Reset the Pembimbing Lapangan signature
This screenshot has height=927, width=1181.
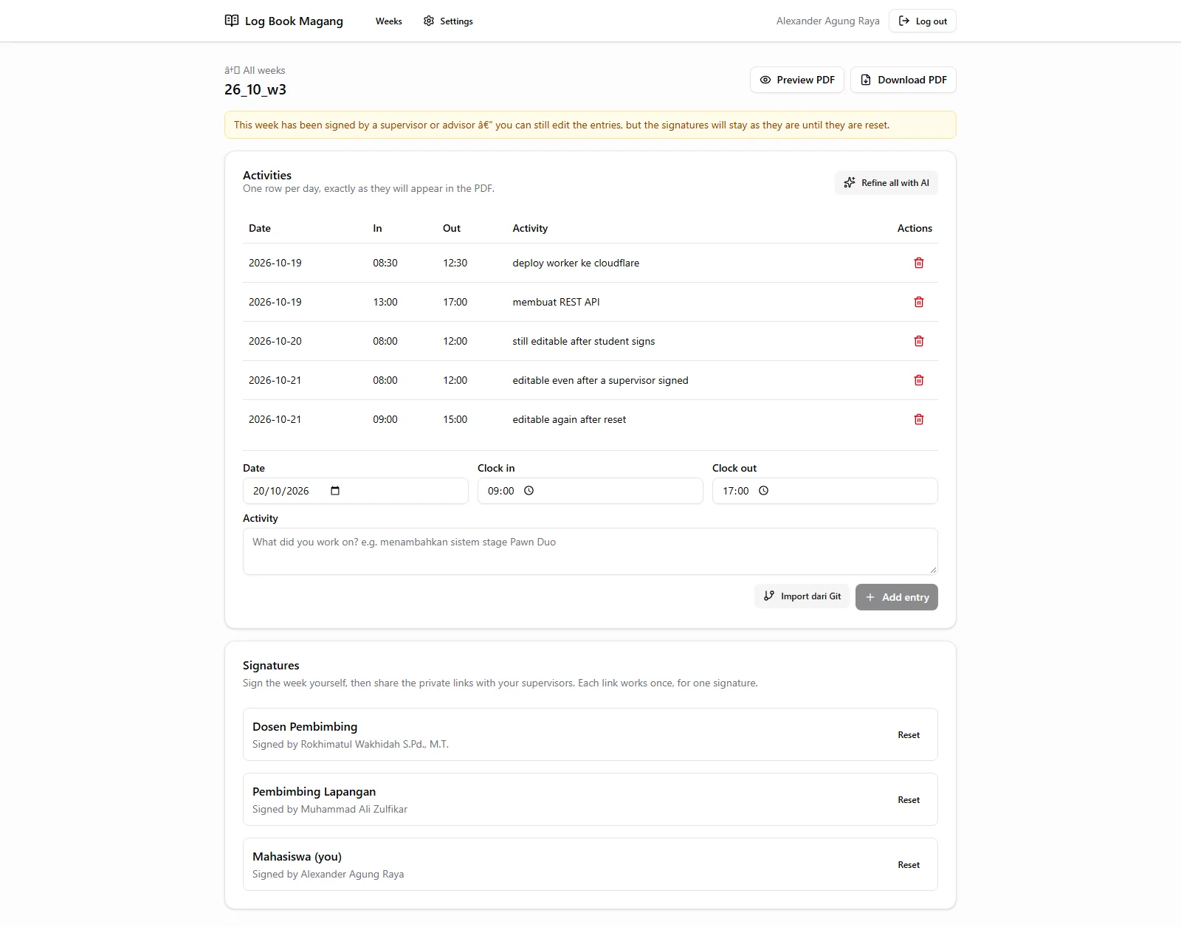(x=909, y=800)
